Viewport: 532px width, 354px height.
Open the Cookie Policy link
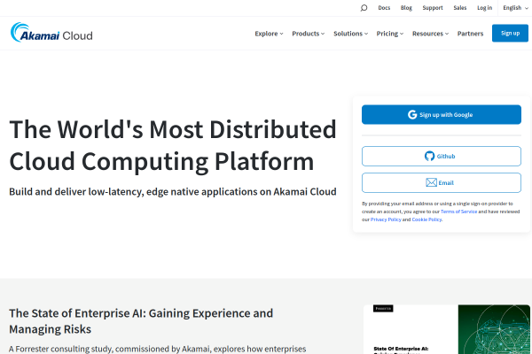pos(426,219)
